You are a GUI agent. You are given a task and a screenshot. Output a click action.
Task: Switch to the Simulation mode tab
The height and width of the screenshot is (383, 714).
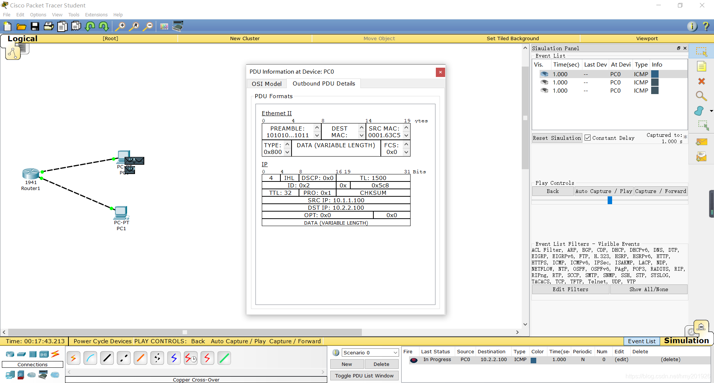point(686,341)
